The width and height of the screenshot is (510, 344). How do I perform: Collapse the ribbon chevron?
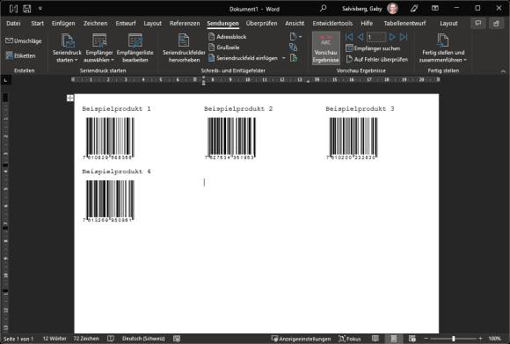503,71
